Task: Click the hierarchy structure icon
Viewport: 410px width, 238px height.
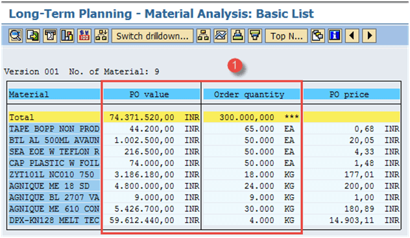Action: tap(204, 36)
